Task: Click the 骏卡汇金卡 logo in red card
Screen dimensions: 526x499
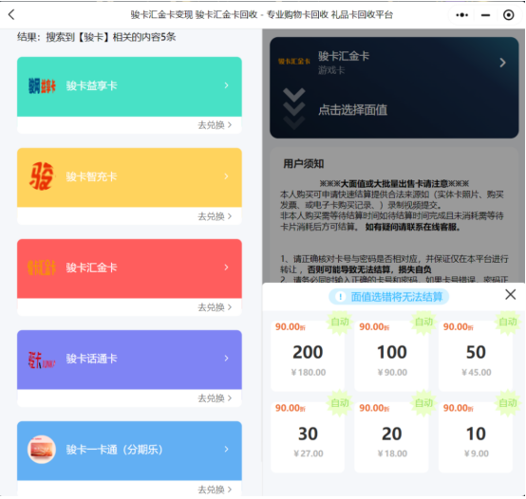Action: point(42,268)
